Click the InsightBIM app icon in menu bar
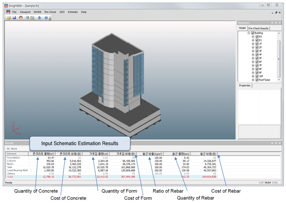Screen dimensions: 286x203 click(8, 12)
